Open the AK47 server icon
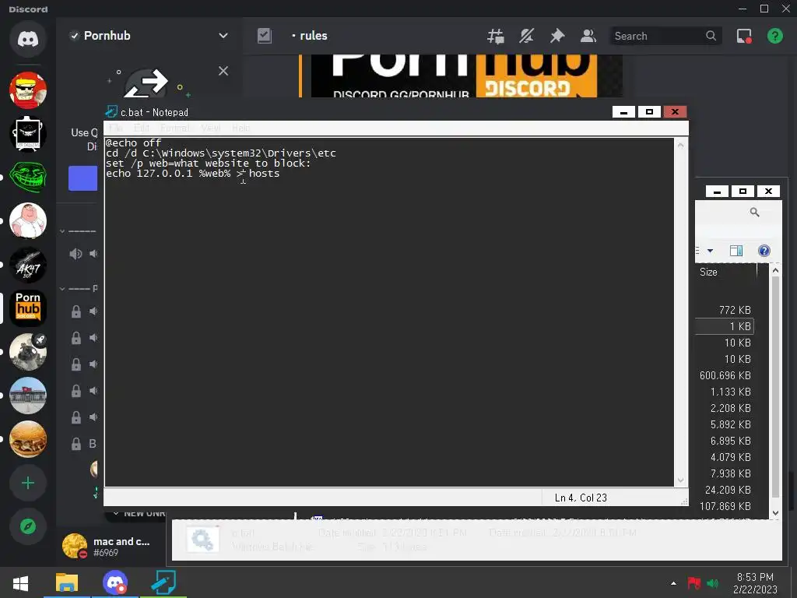The width and height of the screenshot is (797, 598). click(28, 265)
